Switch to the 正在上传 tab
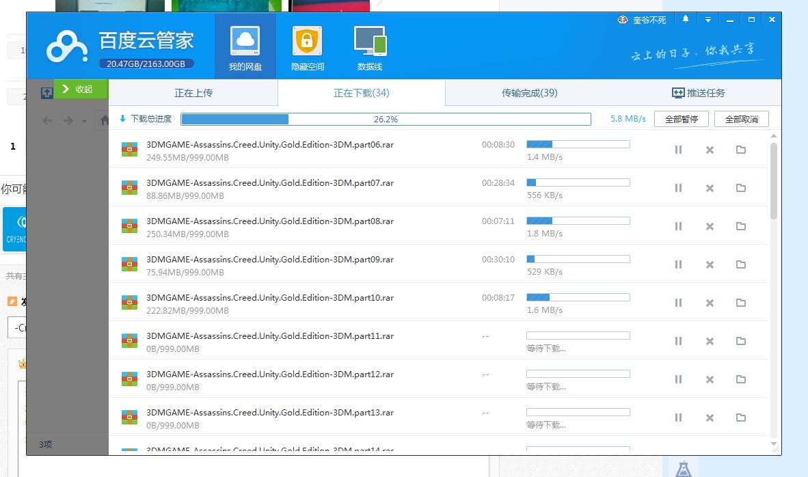The image size is (808, 477). coord(193,93)
